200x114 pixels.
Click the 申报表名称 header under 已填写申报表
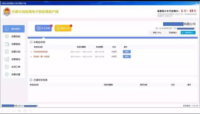34,85
